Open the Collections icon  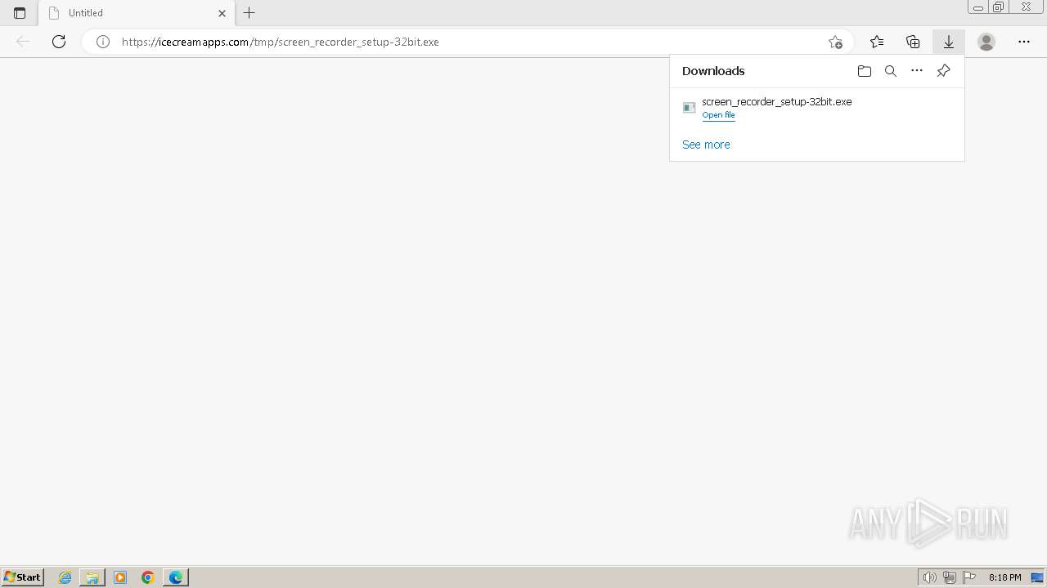913,42
